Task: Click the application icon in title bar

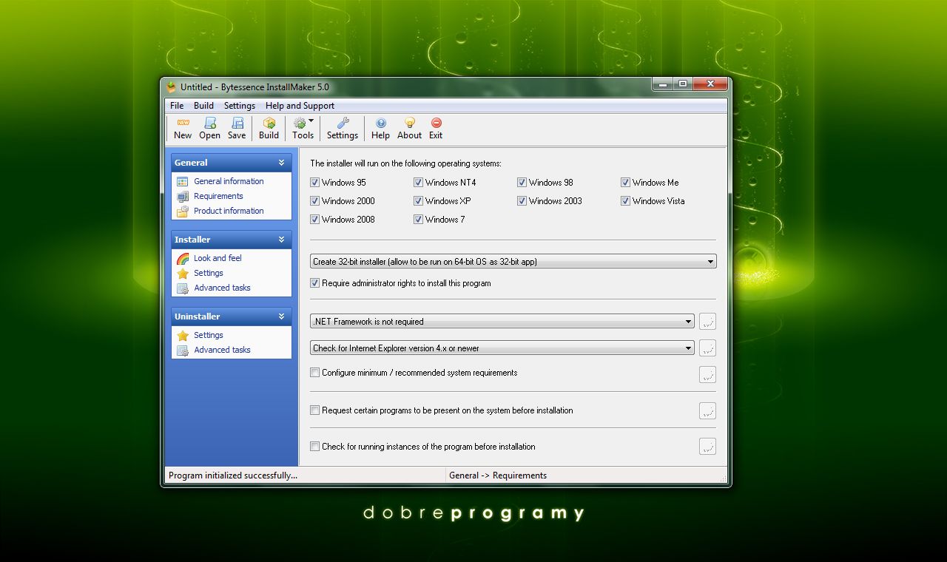Action: [171, 87]
